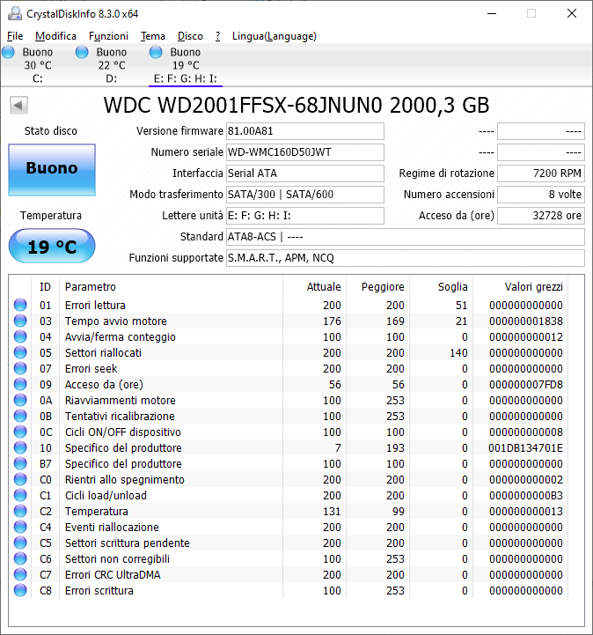This screenshot has width=593, height=635.
Task: Click the ID column header
Action: (x=45, y=287)
